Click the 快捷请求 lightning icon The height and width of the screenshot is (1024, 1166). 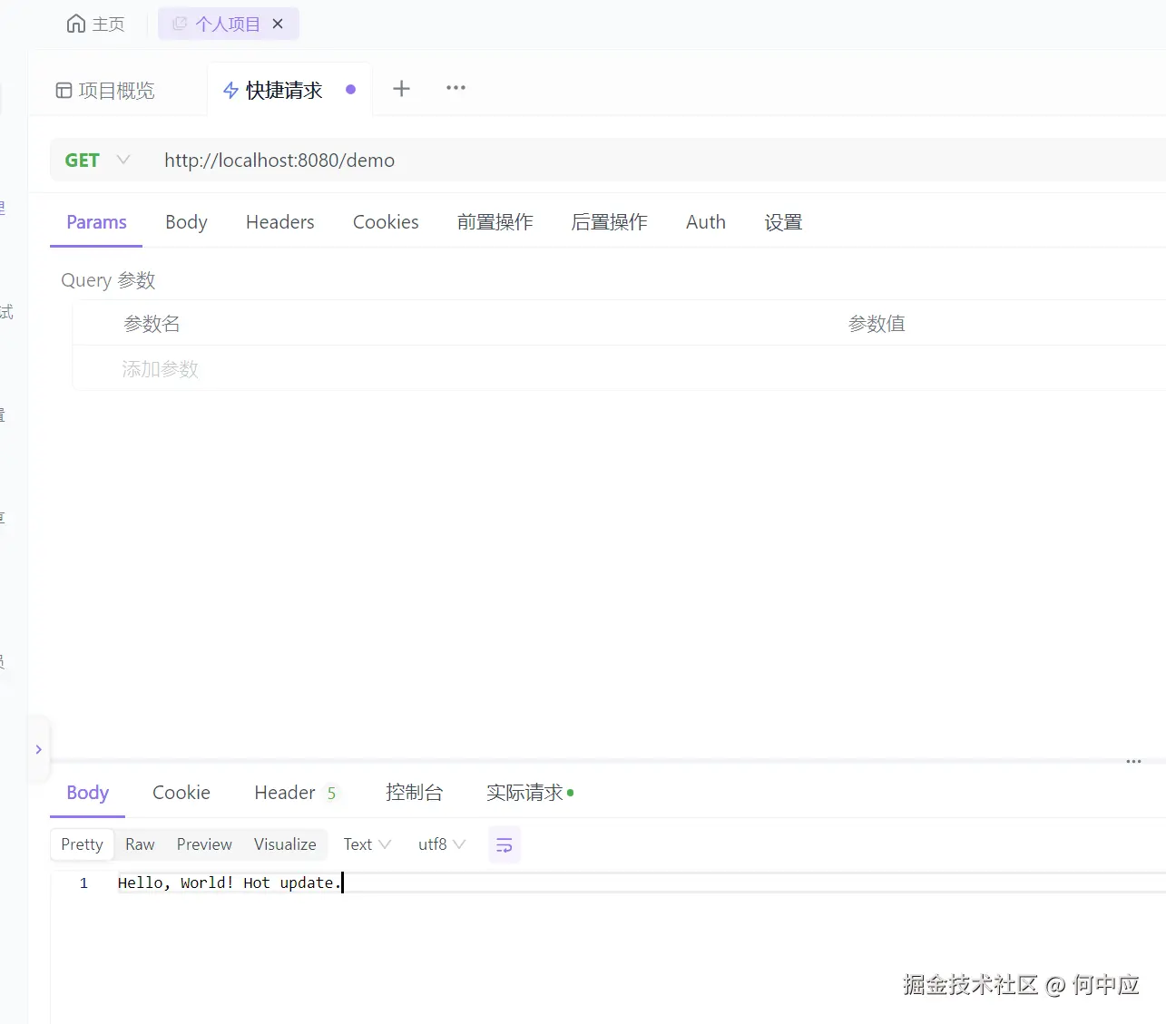[230, 90]
